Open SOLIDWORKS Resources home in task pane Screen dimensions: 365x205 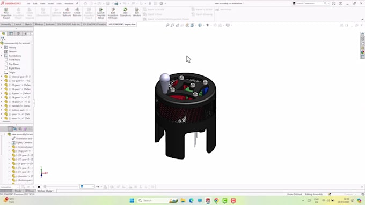pyautogui.click(x=363, y=34)
